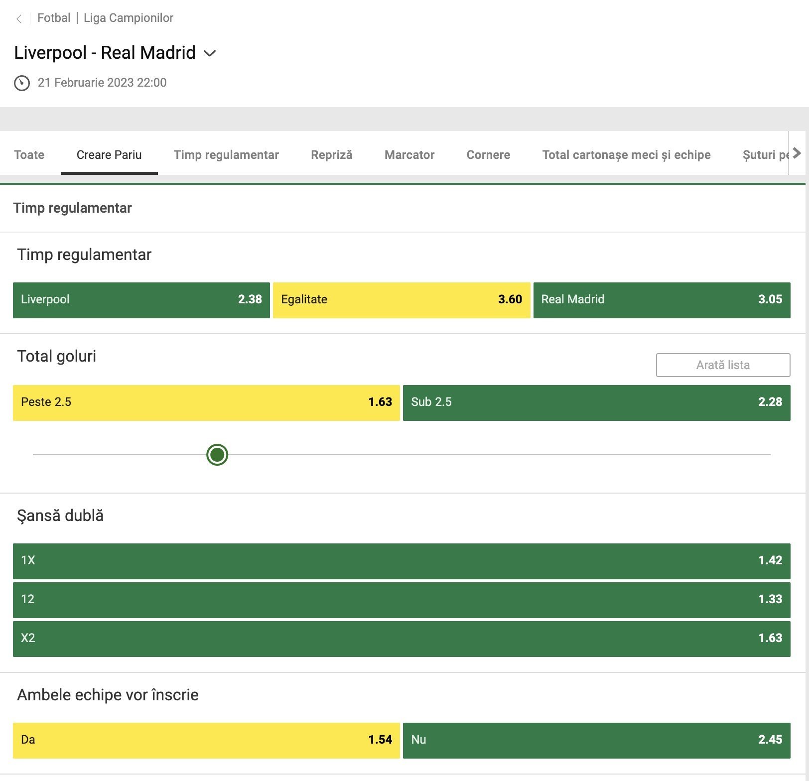The width and height of the screenshot is (809, 781).
Task: Choose Nu for both teams scoring
Action: click(597, 741)
